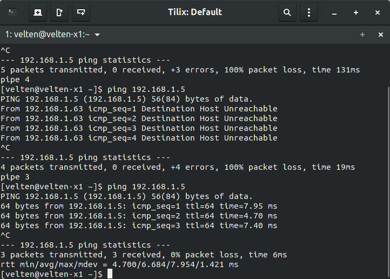Maximize the Tilix window using the plus
The width and height of the screenshot is (390, 279).
(356, 12)
